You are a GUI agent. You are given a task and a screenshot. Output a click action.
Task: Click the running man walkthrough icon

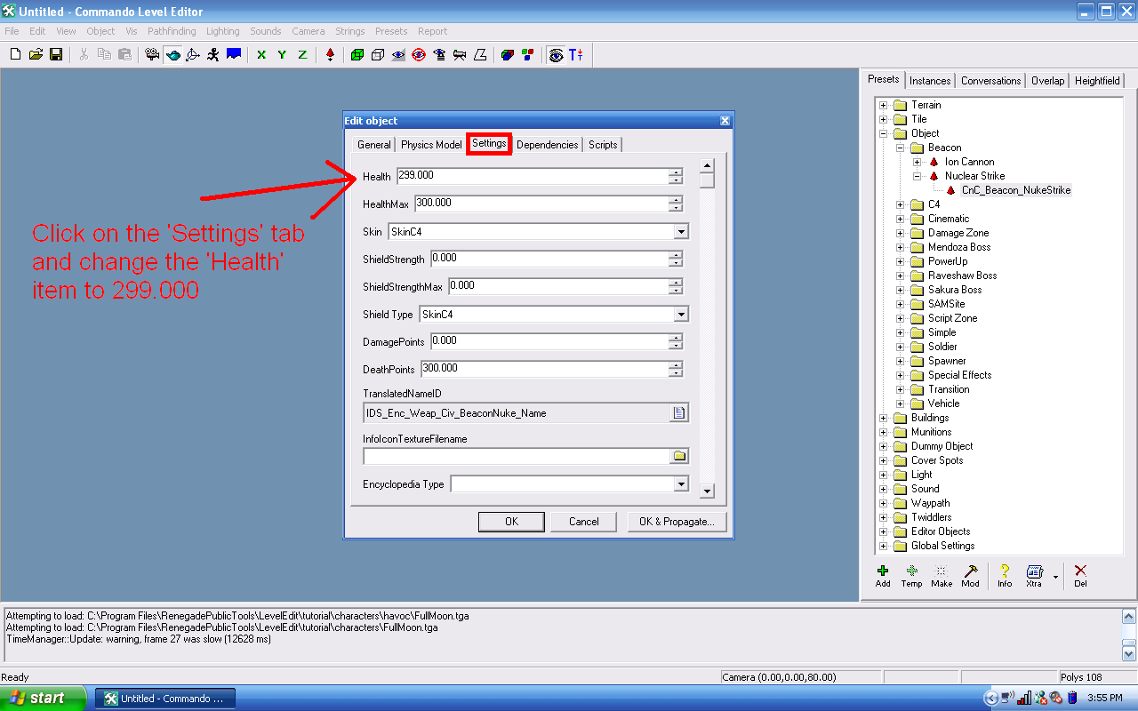213,55
